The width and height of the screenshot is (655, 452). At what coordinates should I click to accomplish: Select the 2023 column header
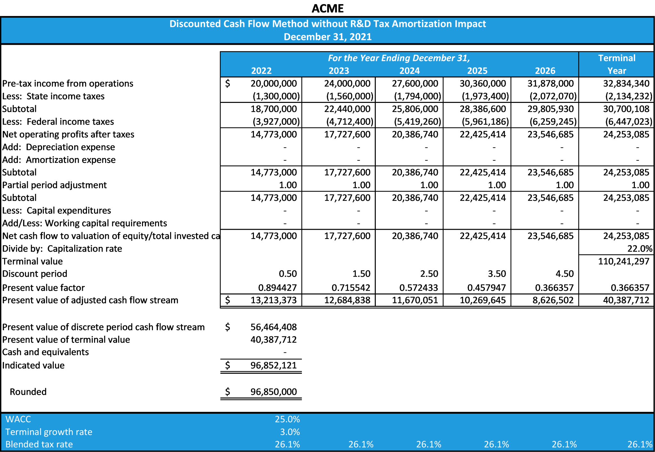(x=339, y=71)
